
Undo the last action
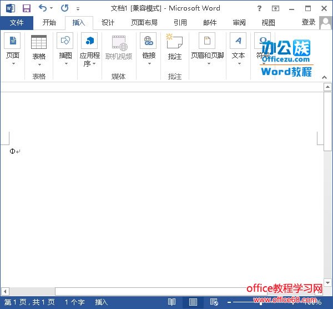click(x=43, y=8)
